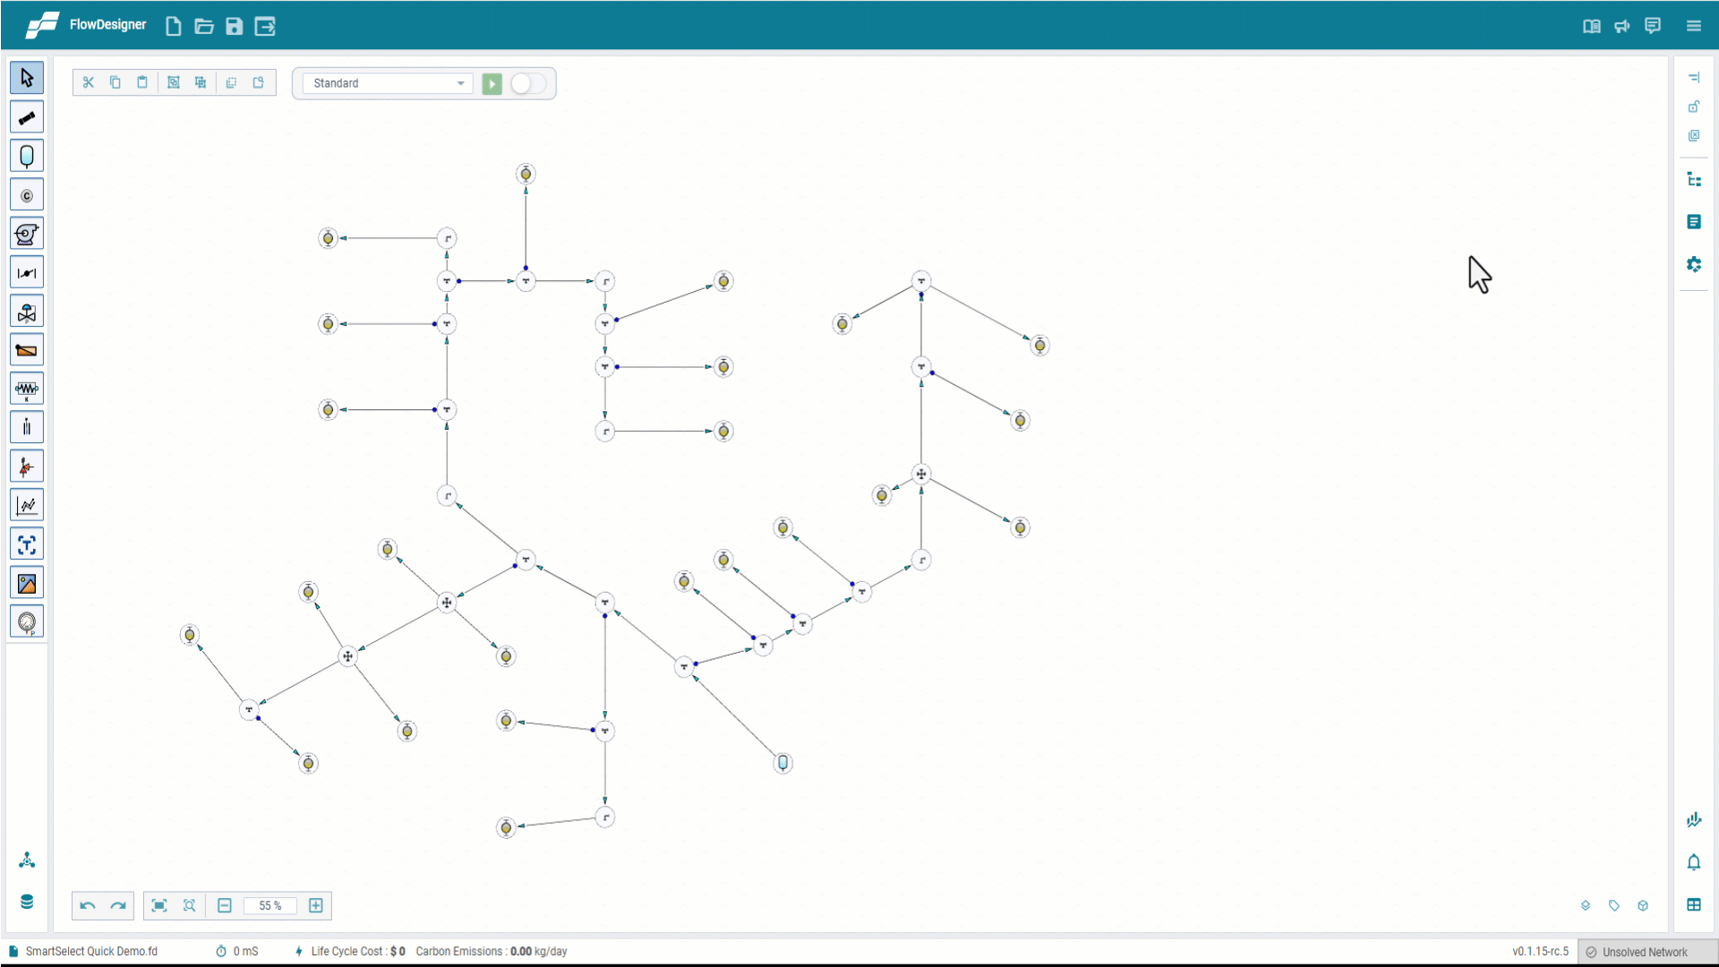Viewport: 1719px width, 967px height.
Task: Pick the control valve tool
Action: tap(27, 312)
